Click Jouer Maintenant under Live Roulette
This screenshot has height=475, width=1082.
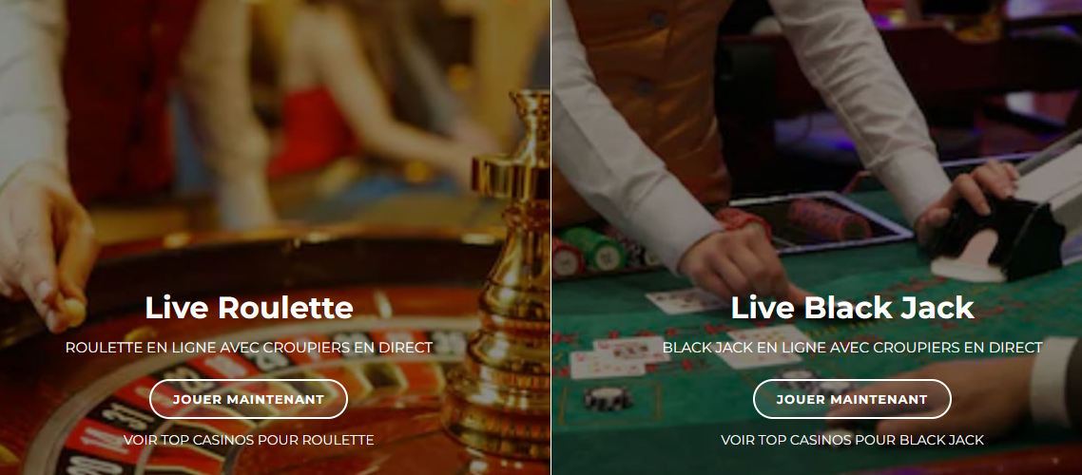(x=248, y=399)
